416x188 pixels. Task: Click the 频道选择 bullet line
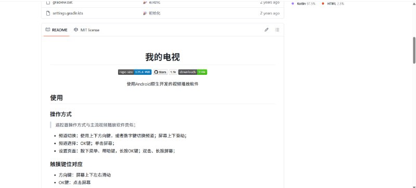pos(86,143)
